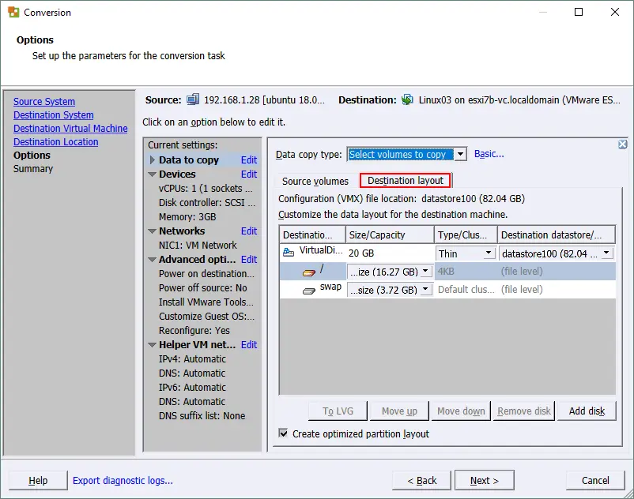The image size is (634, 499).
Task: Click the Conversion app icon in title bar
Action: tap(13, 12)
